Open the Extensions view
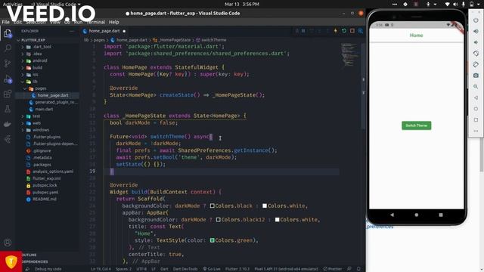The image size is (484, 272). (x=8, y=94)
